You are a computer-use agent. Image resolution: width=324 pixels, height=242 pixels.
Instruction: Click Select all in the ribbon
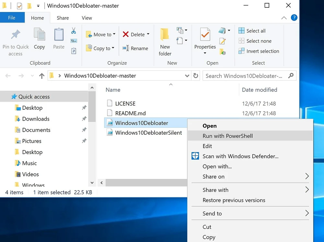[x=252, y=31]
